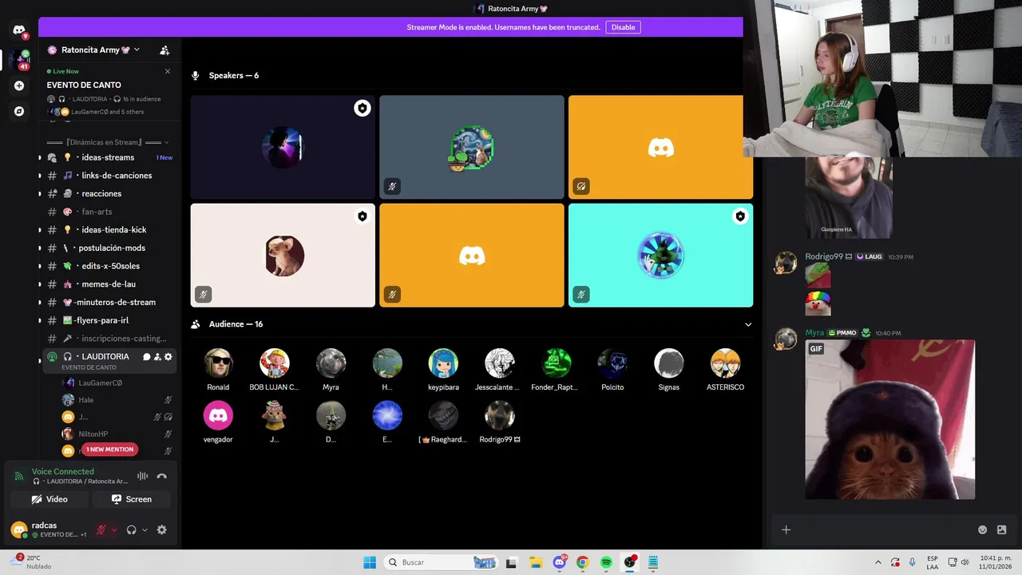Screen dimensions: 1022x575
Task: Open Myra's cat GIF in chat
Action: point(889,420)
